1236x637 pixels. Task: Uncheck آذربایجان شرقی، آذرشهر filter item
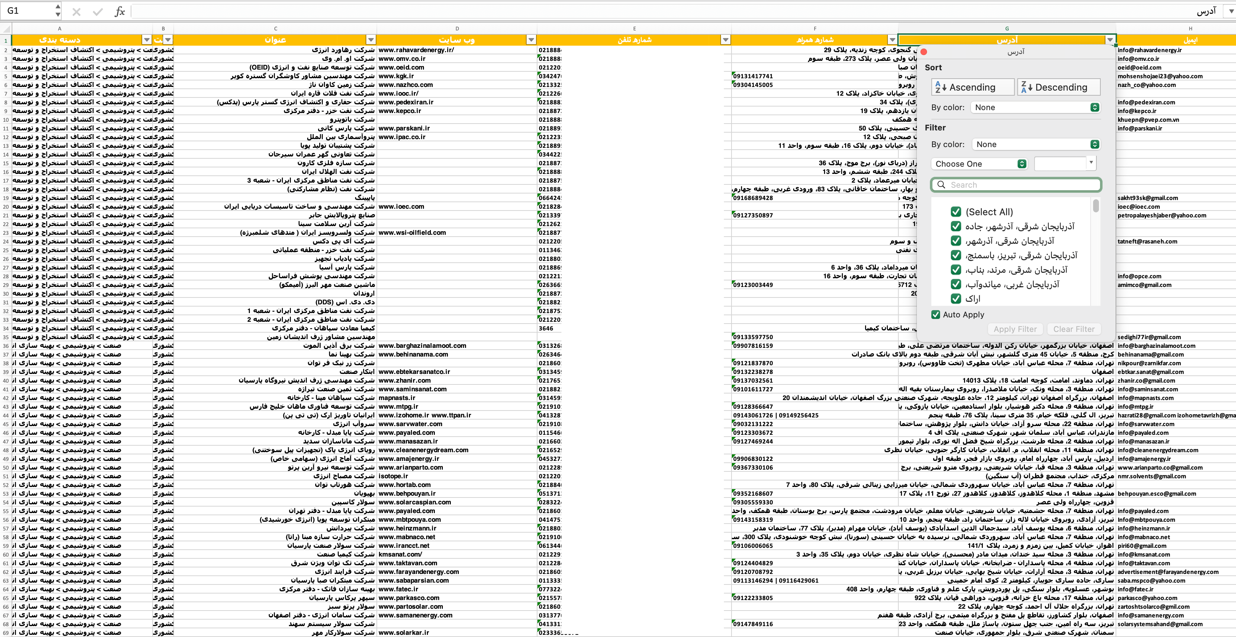click(x=956, y=241)
